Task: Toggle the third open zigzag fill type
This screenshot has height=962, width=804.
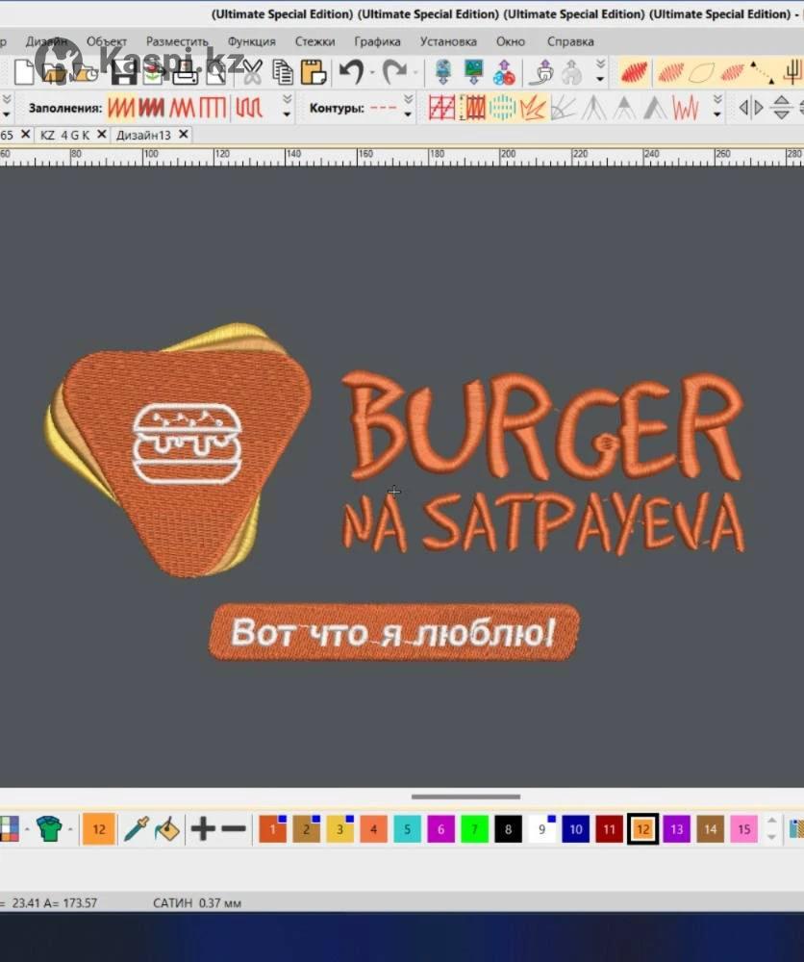Action: coord(182,108)
